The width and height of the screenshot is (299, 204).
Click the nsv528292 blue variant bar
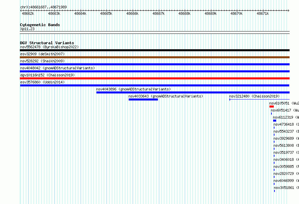[155, 64]
